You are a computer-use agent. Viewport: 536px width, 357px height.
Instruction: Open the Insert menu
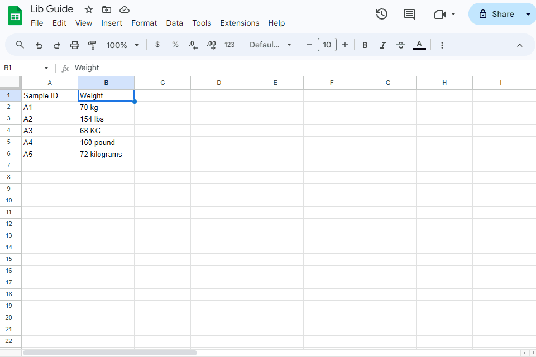pos(112,23)
